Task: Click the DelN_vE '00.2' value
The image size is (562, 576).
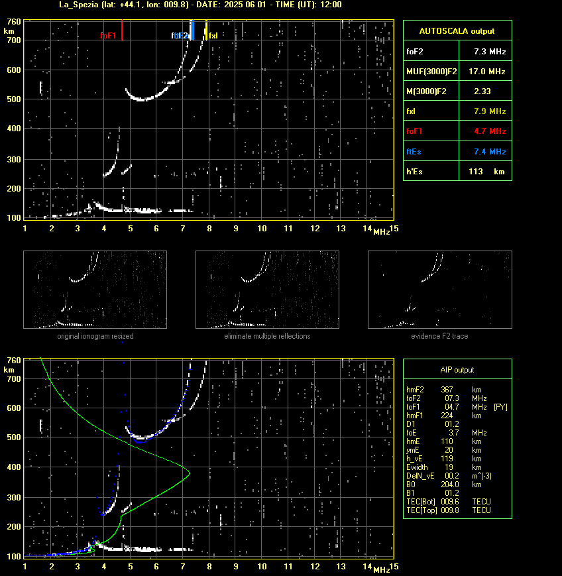Action: (452, 476)
